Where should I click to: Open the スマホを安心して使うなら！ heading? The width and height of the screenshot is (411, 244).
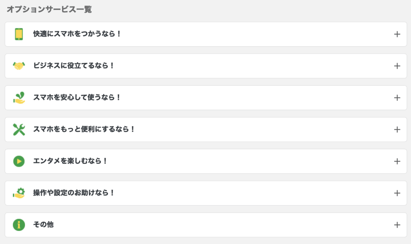[77, 98]
